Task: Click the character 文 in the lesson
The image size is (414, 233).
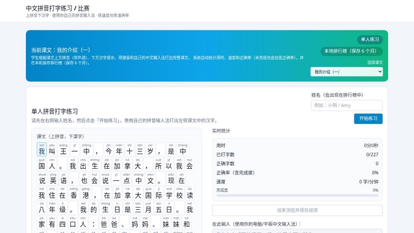Action: [150, 179]
